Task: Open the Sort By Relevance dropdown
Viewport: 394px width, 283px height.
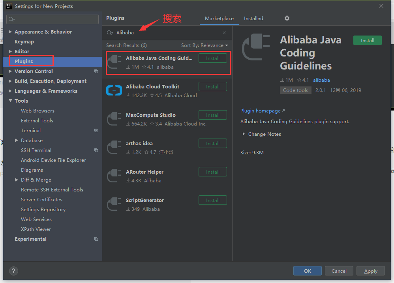Action: [205, 45]
